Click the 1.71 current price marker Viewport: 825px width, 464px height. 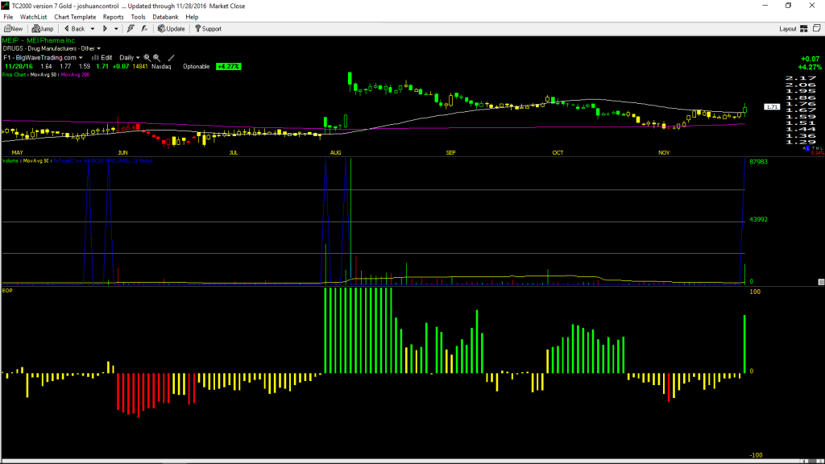click(772, 107)
